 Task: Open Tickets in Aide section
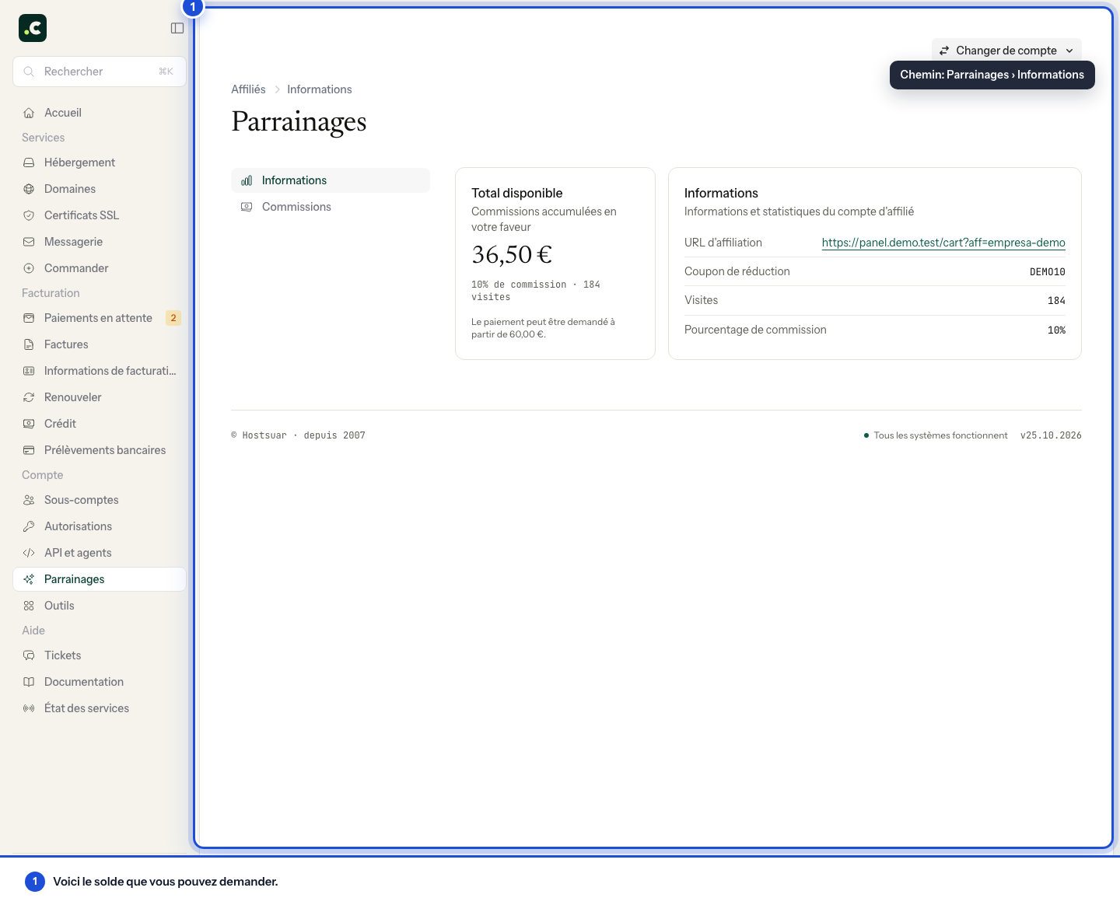coord(100,655)
